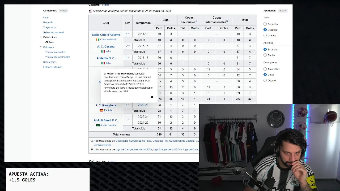Select Estándar text size option
The height and width of the screenshot is (191, 340).
tap(265, 30)
